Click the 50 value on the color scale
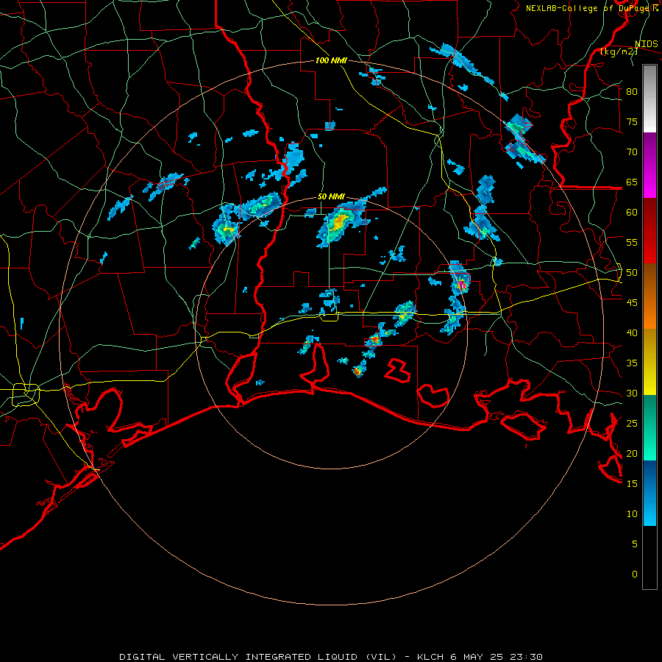This screenshot has height=662, width=662. 632,273
